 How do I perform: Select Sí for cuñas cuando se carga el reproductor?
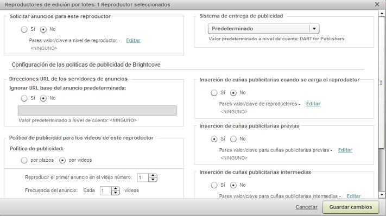coord(214,93)
